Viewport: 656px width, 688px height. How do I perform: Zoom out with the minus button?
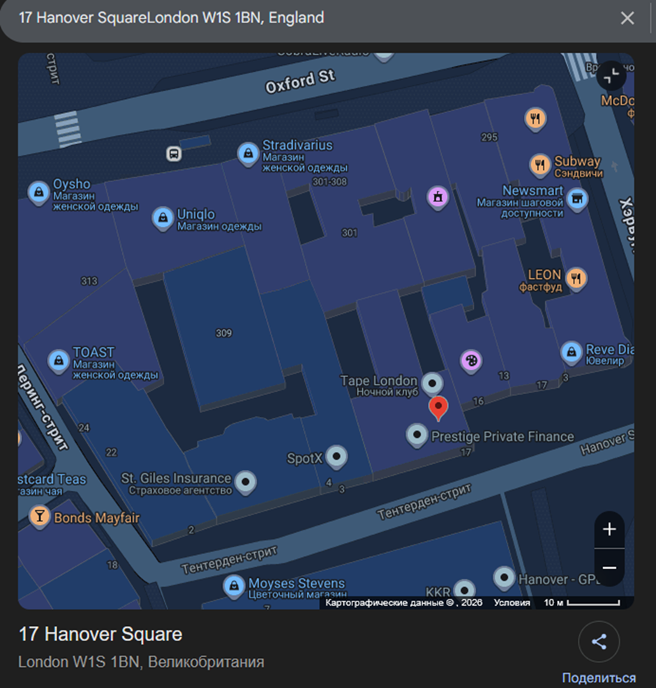(609, 568)
